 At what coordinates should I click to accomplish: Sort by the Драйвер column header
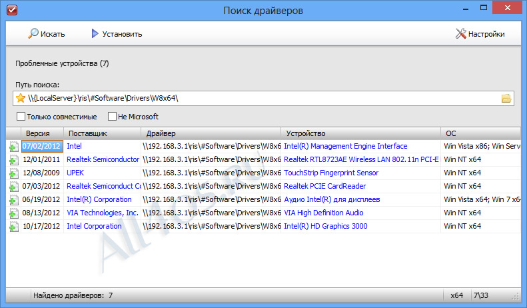(x=211, y=133)
